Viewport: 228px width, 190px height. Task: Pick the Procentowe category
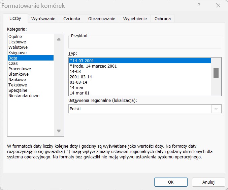click(31, 69)
